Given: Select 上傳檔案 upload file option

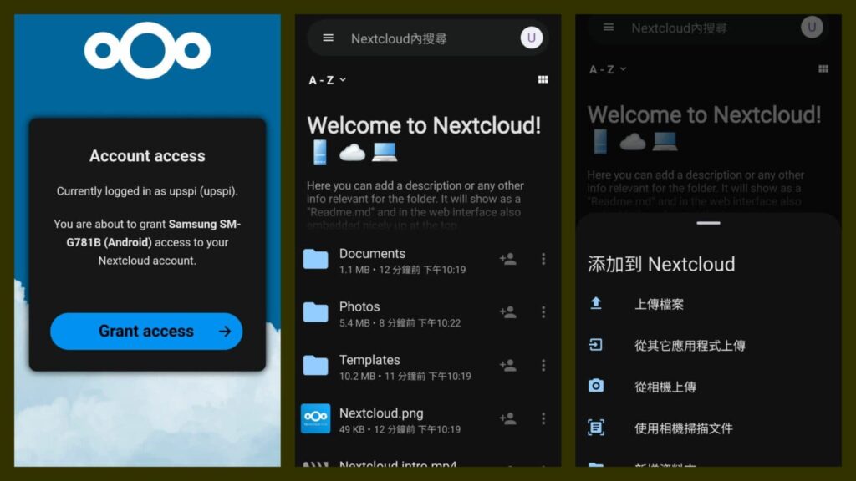Looking at the screenshot, I should pyautogui.click(x=708, y=304).
